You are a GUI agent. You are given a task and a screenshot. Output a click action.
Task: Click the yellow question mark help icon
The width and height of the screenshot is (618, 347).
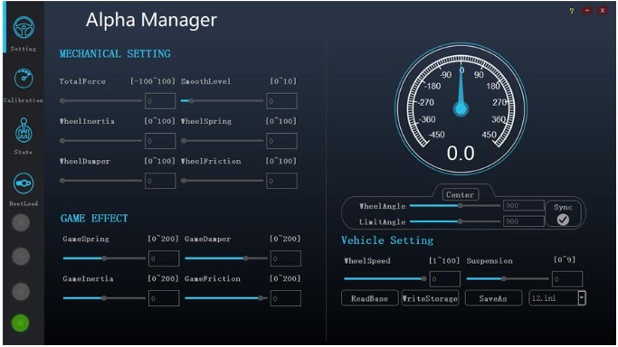pos(572,11)
